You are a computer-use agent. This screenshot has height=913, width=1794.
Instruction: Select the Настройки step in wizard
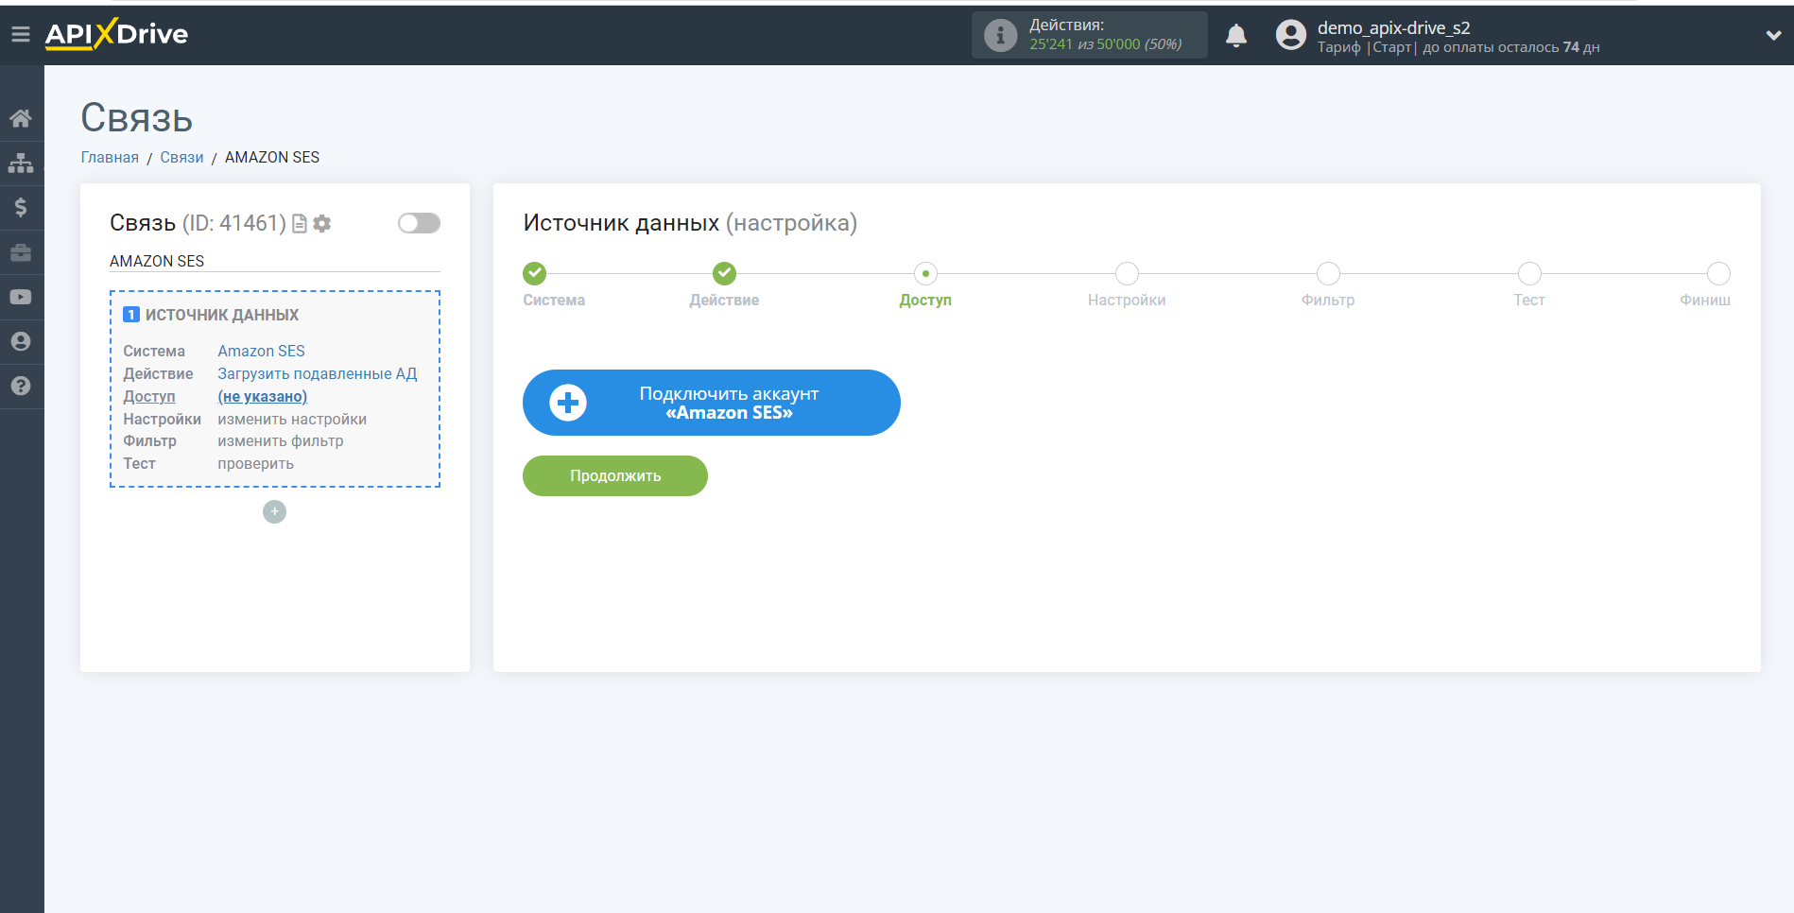click(x=1127, y=273)
